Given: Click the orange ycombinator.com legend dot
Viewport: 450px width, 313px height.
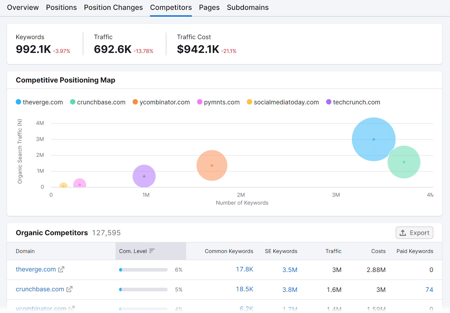Looking at the screenshot, I should (x=135, y=102).
